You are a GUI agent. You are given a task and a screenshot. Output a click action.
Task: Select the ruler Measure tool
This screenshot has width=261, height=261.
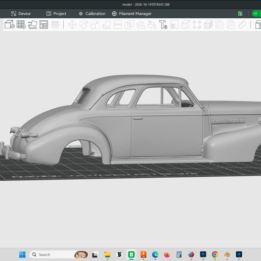point(242,25)
